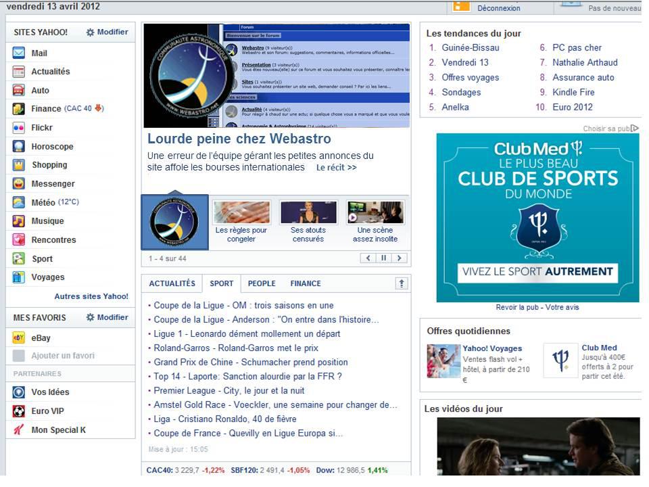Screen dimensions: 649x487
Task: Play the video of the day preview
Action: [x=538, y=446]
